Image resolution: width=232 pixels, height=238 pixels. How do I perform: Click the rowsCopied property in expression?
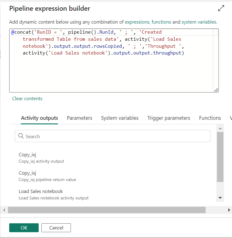pos(108,46)
